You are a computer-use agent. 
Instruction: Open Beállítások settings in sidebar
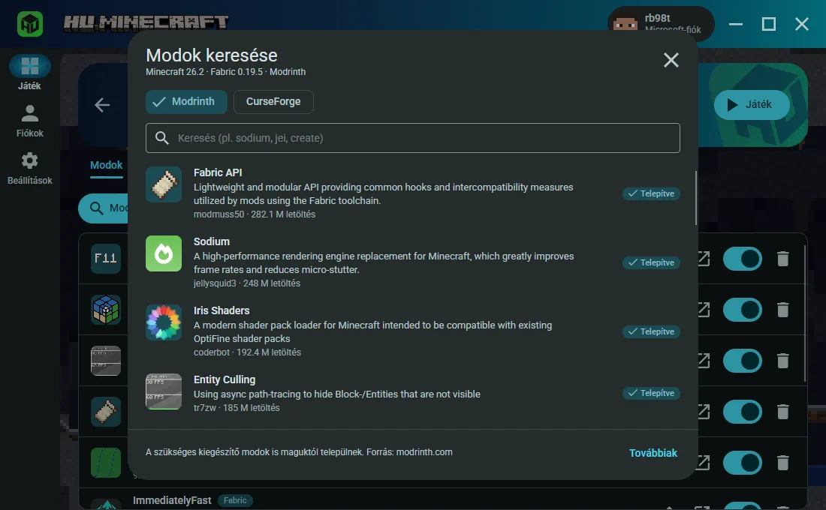29,169
